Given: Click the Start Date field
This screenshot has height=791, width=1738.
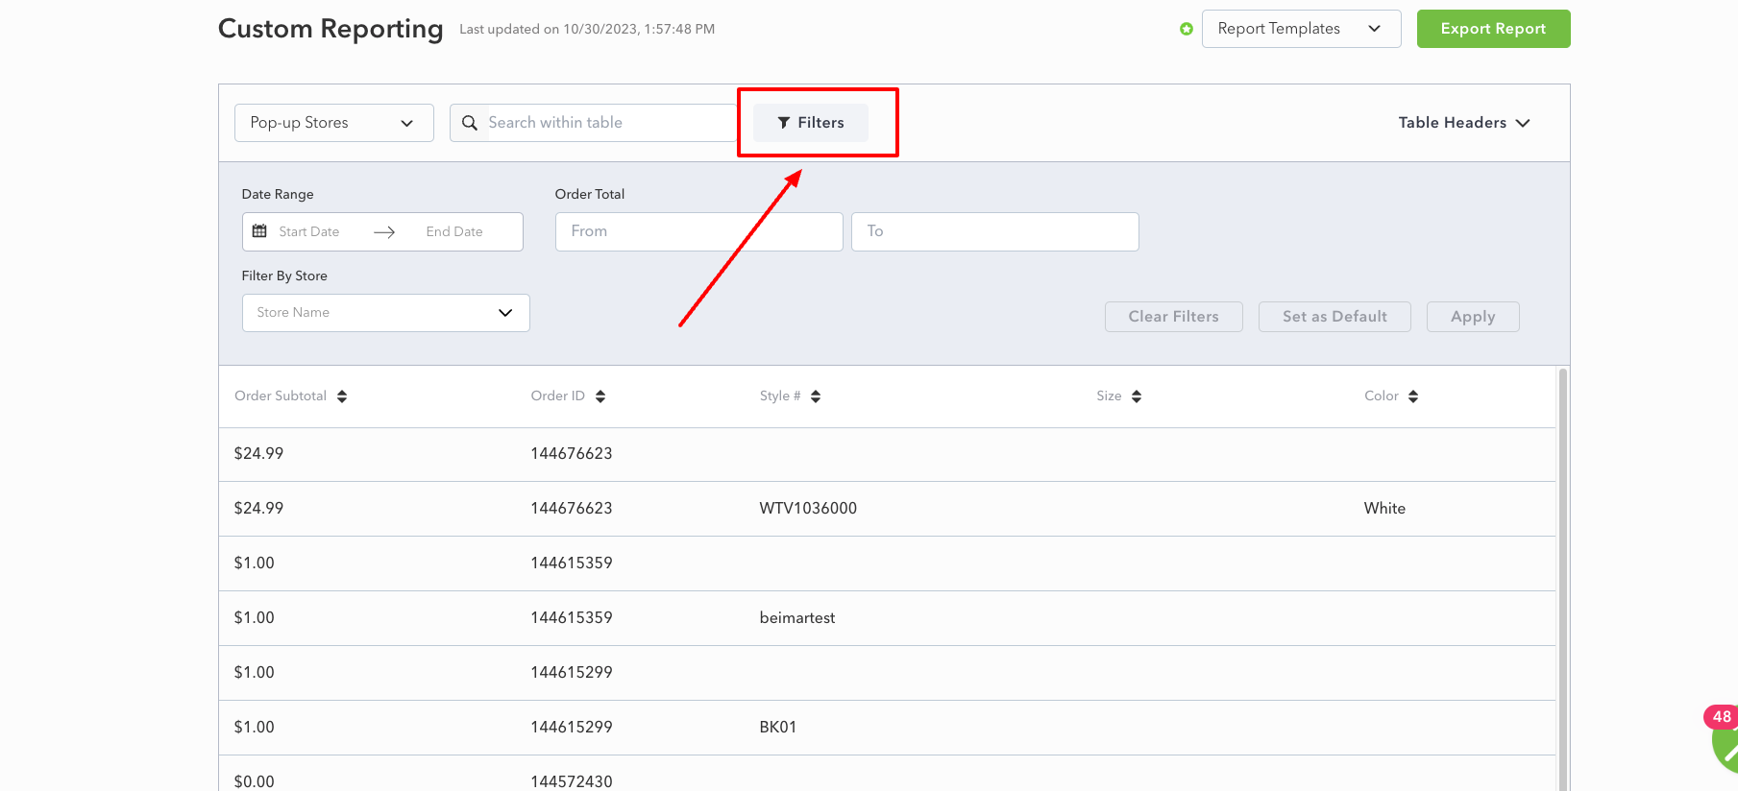Looking at the screenshot, I should [309, 231].
